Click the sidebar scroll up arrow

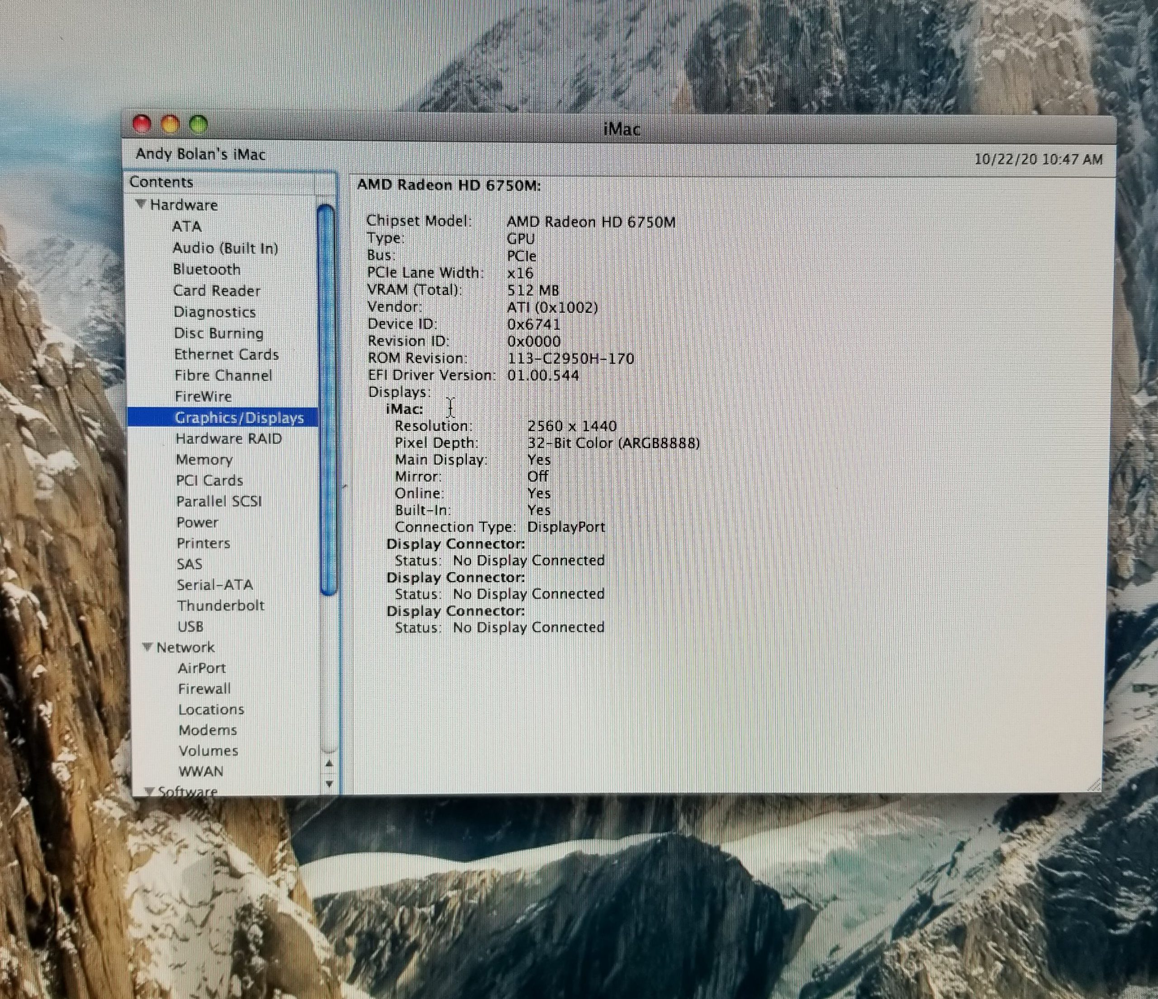[x=329, y=763]
